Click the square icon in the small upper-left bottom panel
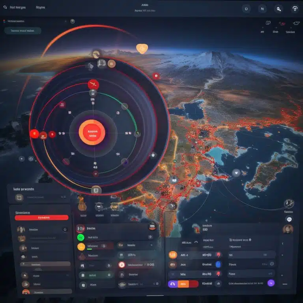This screenshot has height=303, width=303. (x=19, y=198)
